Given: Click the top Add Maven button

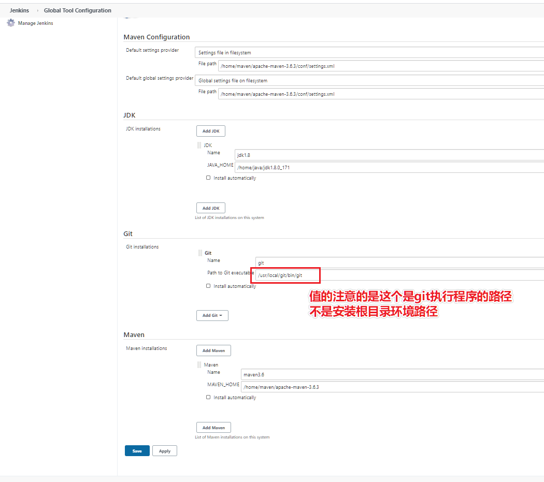Looking at the screenshot, I should [213, 350].
